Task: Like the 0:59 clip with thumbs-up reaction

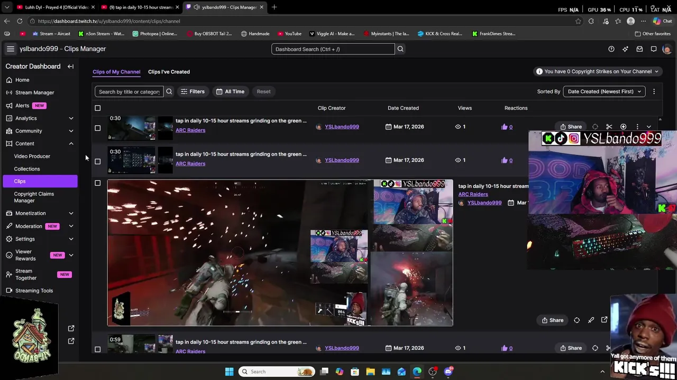Action: [x=504, y=348]
